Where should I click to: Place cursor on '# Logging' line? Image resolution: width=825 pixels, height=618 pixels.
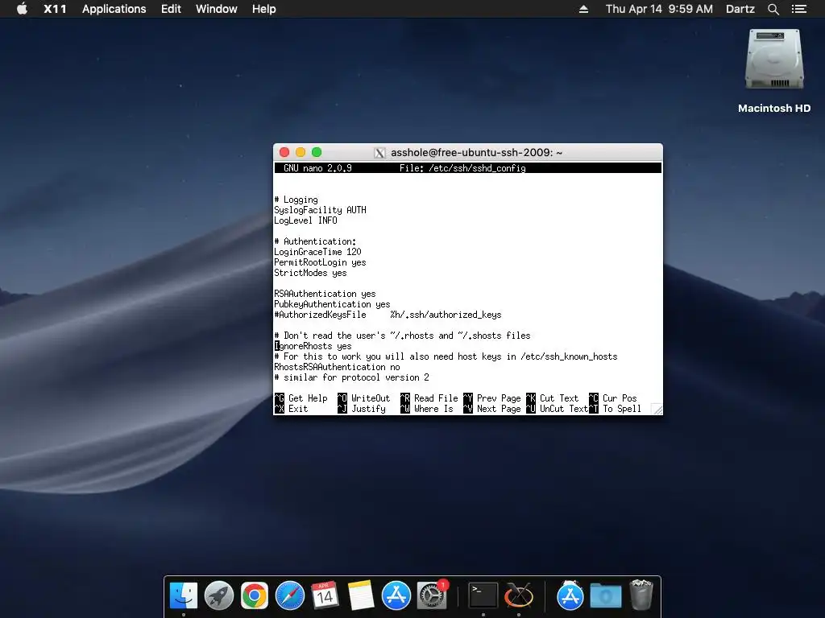point(296,200)
